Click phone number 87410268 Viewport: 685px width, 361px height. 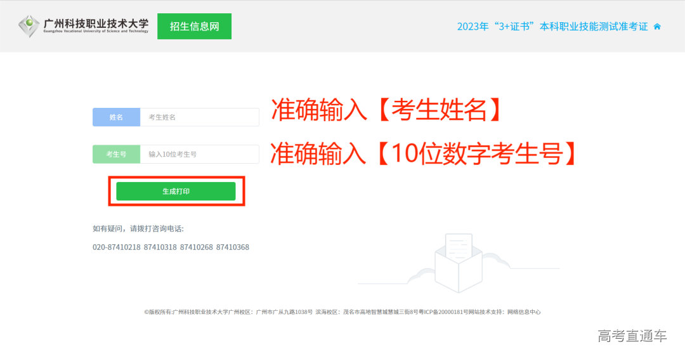coord(197,247)
